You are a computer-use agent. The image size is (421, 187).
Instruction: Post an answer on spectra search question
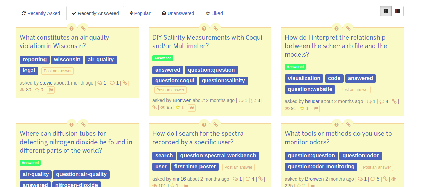coord(239,167)
